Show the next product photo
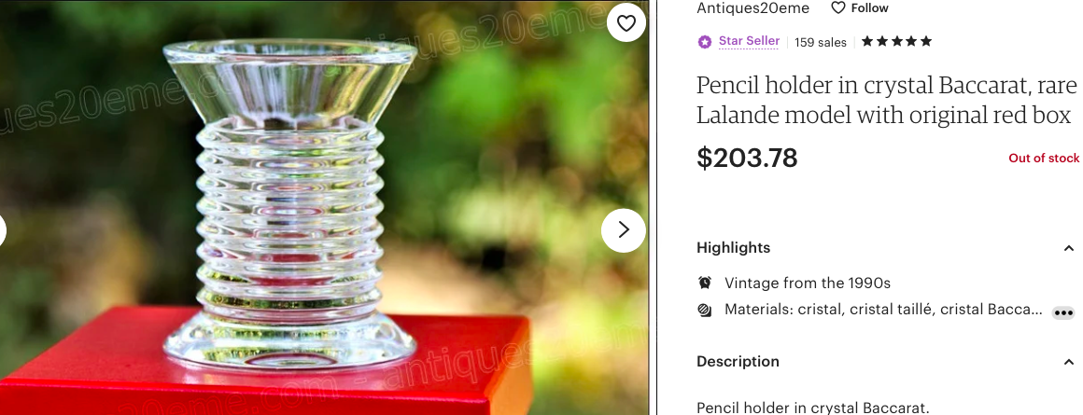 click(623, 229)
